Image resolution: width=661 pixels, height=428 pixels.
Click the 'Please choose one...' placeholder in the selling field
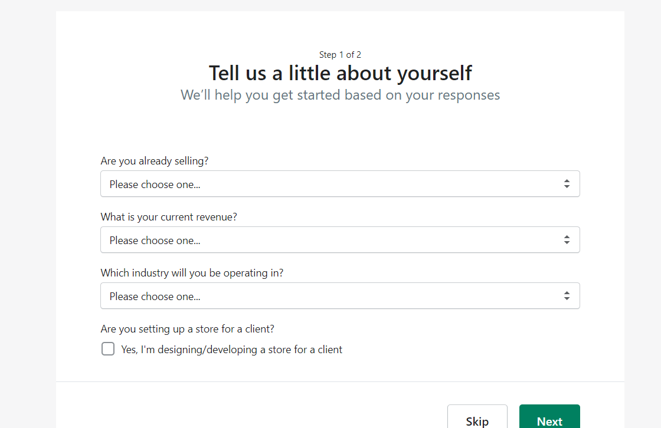[155, 185]
